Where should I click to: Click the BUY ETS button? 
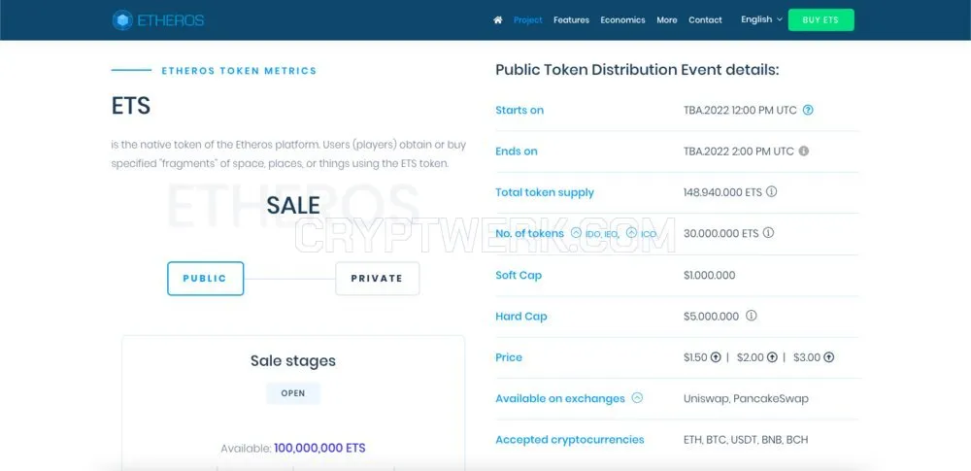coord(820,19)
